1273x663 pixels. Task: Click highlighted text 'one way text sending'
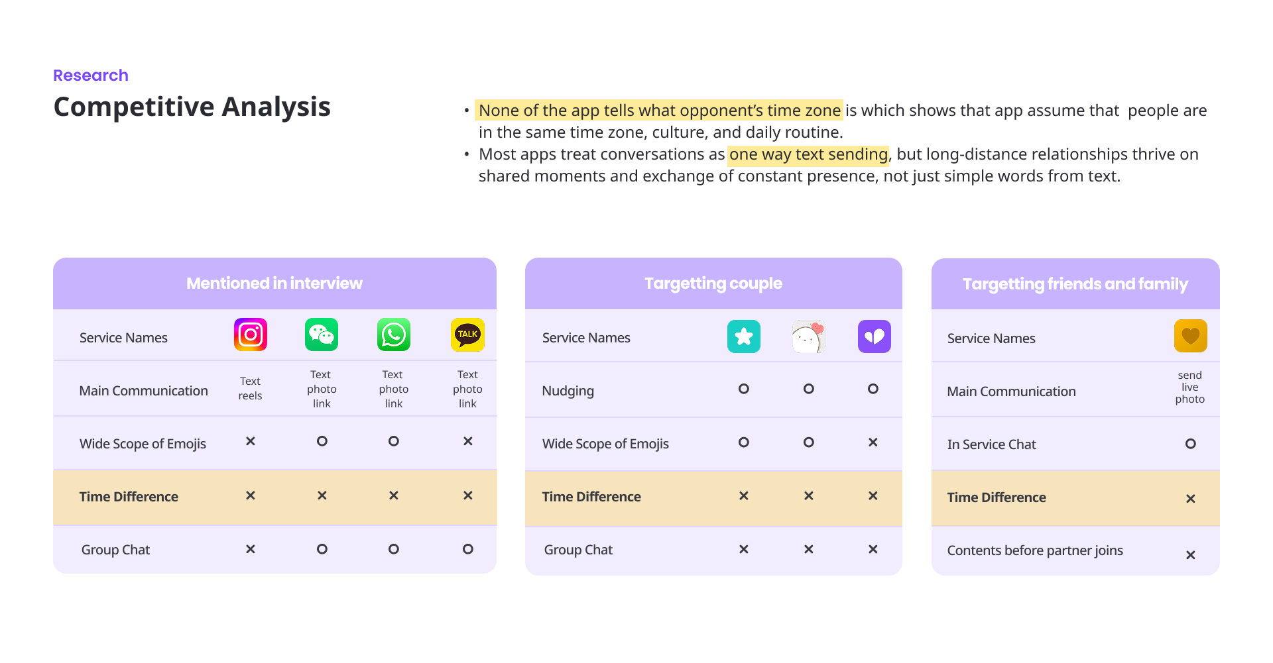[x=808, y=154]
